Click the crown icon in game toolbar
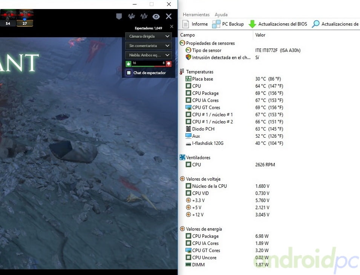360x275 pixels. [131, 16]
